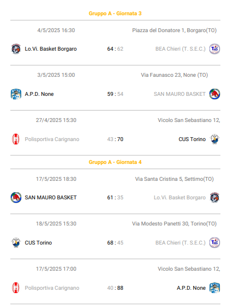234x305 pixels.
Task: Click the Lo.Vi. Basket Borgaro logo in Giornata 3
Action: click(x=16, y=49)
